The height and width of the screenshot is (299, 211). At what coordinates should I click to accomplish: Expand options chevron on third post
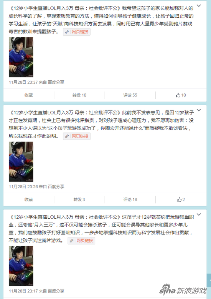(199, 214)
